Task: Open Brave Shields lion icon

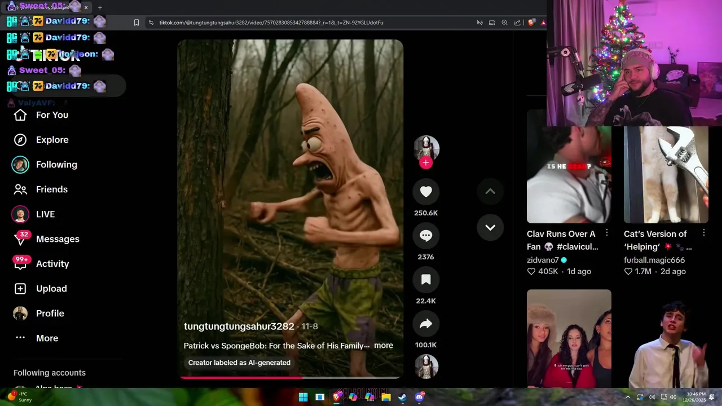Action: click(x=531, y=23)
